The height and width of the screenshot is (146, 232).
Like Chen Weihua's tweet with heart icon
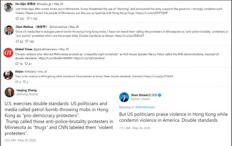(x=27, y=41)
